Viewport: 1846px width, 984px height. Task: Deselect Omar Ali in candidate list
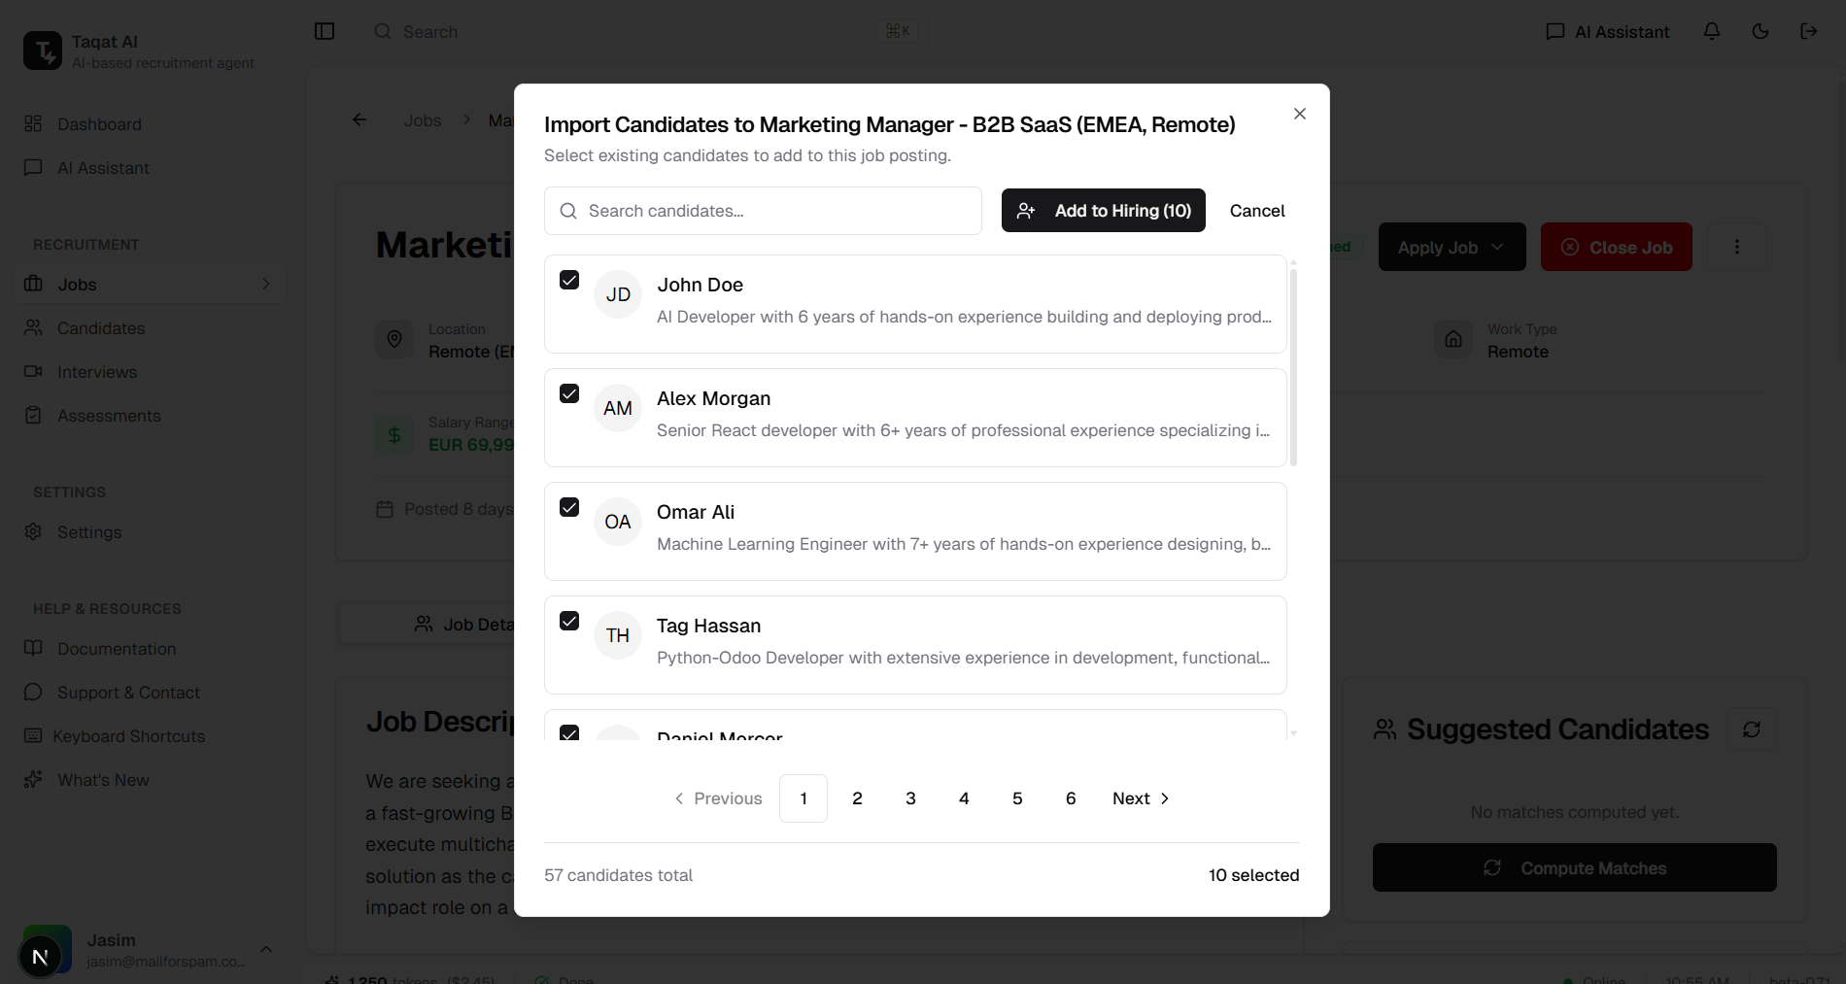[x=569, y=507]
